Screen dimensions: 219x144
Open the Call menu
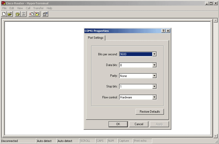click(28, 8)
